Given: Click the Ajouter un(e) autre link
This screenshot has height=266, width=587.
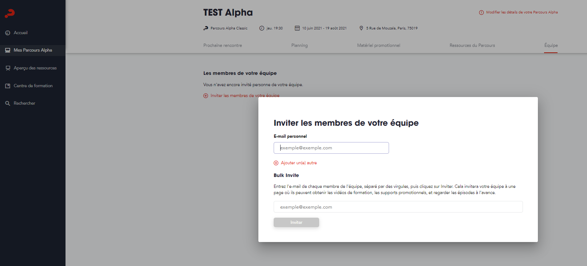Looking at the screenshot, I should (299, 163).
